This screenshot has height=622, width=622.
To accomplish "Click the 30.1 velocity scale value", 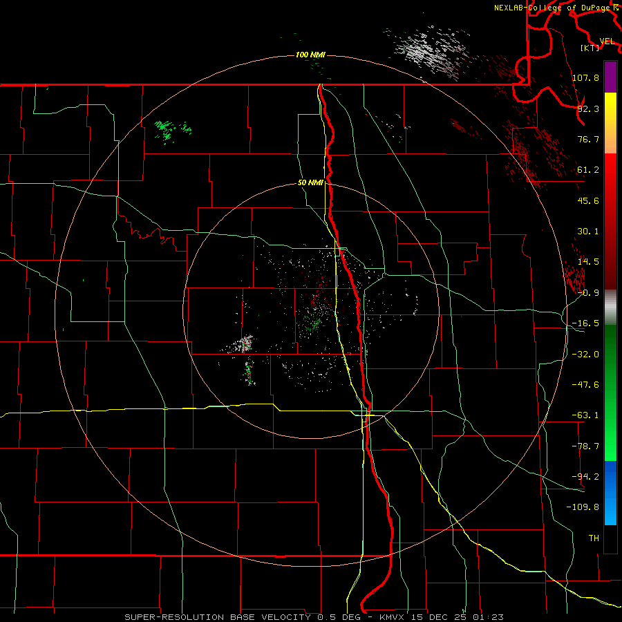I will click(x=588, y=232).
